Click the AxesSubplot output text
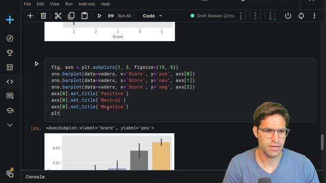 pos(100,128)
